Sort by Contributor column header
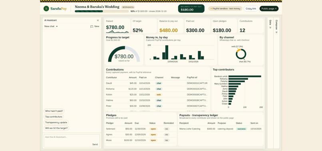 point(111,77)
